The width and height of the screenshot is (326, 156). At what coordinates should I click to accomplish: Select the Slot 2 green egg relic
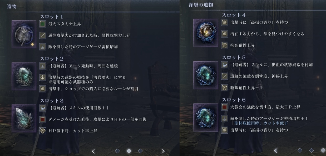click(24, 76)
